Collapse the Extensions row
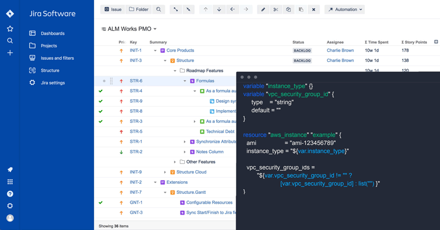The height and width of the screenshot is (230, 440). click(x=155, y=182)
